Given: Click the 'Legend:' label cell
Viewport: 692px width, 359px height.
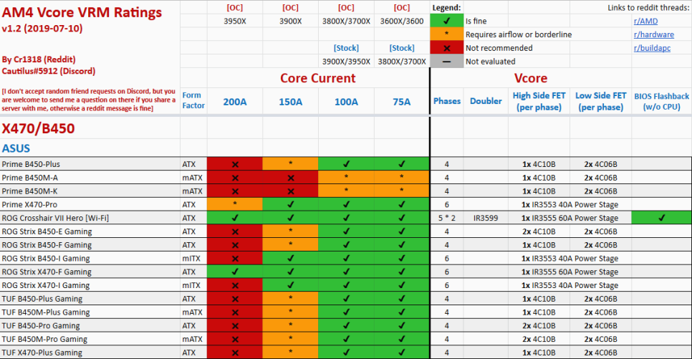Looking at the screenshot, I should click(x=446, y=7).
